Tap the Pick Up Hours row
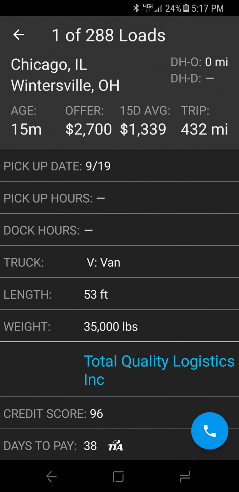The image size is (239, 492). (119, 198)
